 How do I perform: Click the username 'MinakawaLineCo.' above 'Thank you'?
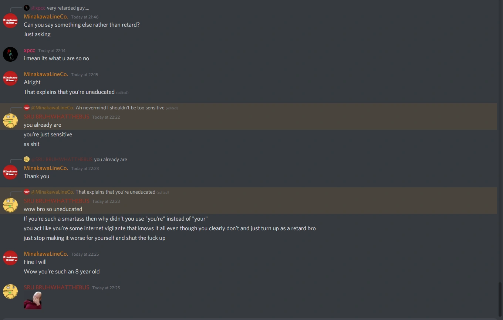tap(45, 168)
